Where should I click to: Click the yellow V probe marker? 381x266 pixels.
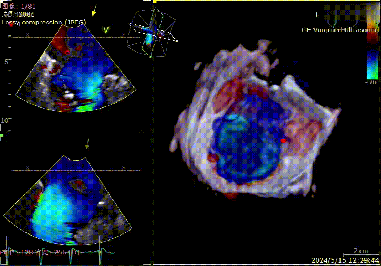pos(106,29)
